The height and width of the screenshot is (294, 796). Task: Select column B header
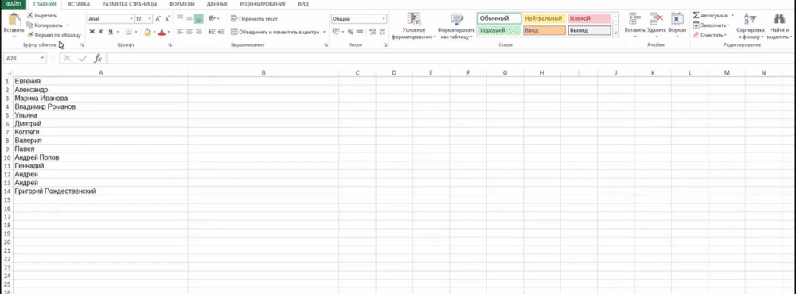pyautogui.click(x=263, y=73)
